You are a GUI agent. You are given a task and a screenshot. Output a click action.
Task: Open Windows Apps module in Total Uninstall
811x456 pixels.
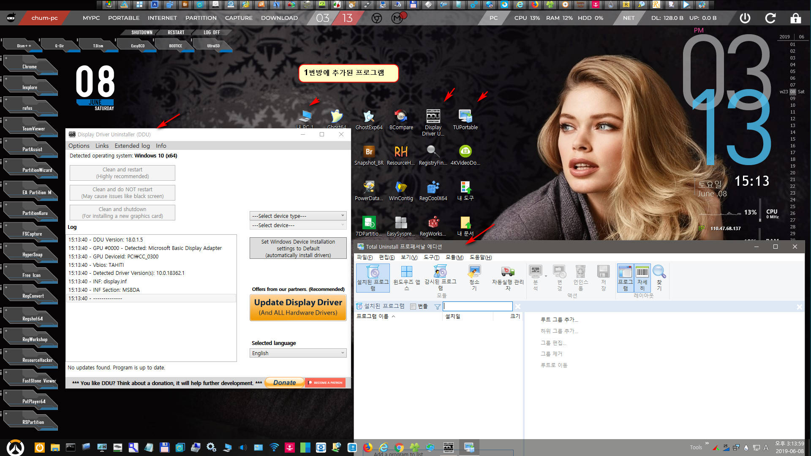coord(406,278)
